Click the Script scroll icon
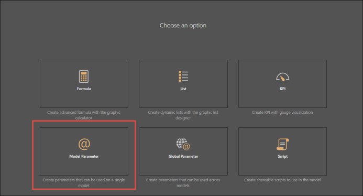The image size is (363, 196). click(x=283, y=144)
